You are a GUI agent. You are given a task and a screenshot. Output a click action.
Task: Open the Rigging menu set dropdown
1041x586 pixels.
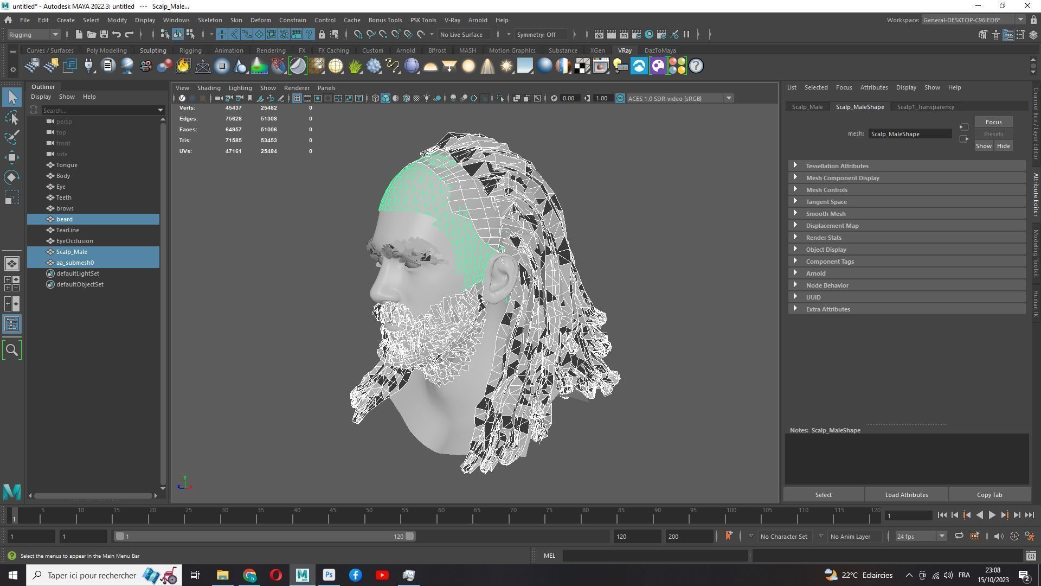coord(34,35)
